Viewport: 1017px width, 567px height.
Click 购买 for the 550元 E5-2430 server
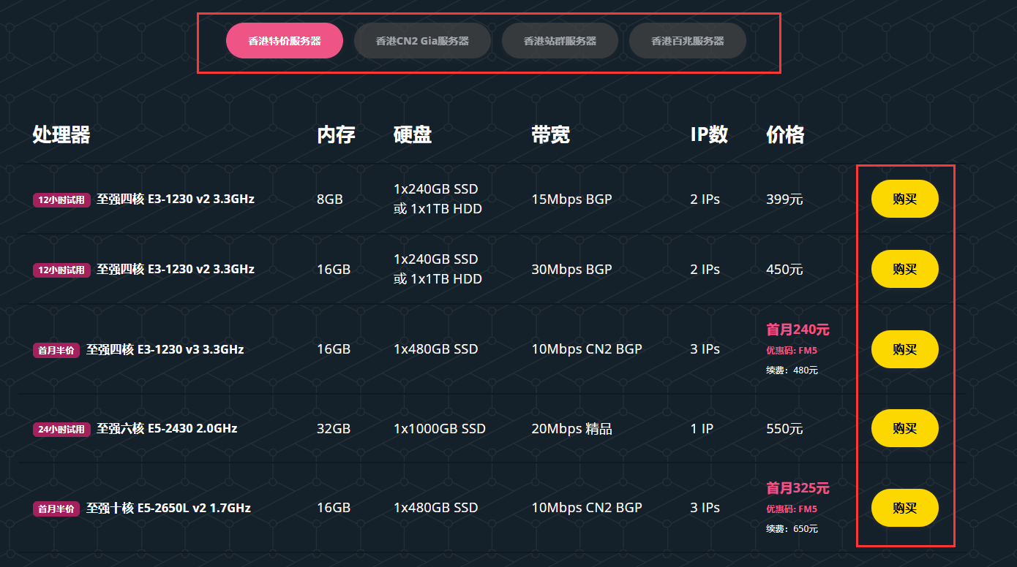tap(904, 428)
